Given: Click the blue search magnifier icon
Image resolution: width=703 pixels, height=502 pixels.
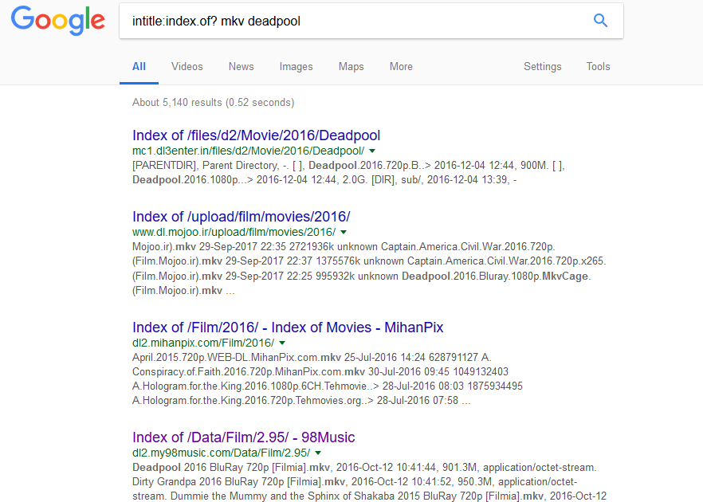Looking at the screenshot, I should tap(600, 21).
